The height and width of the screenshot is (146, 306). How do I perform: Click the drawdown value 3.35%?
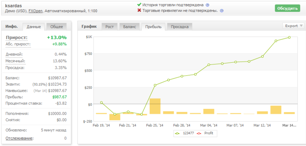[61, 68]
